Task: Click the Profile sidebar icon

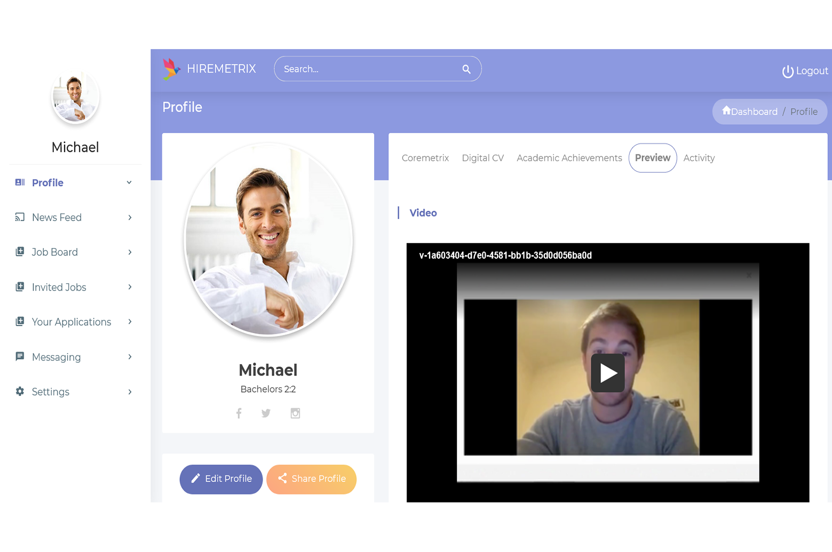Action: click(x=20, y=182)
